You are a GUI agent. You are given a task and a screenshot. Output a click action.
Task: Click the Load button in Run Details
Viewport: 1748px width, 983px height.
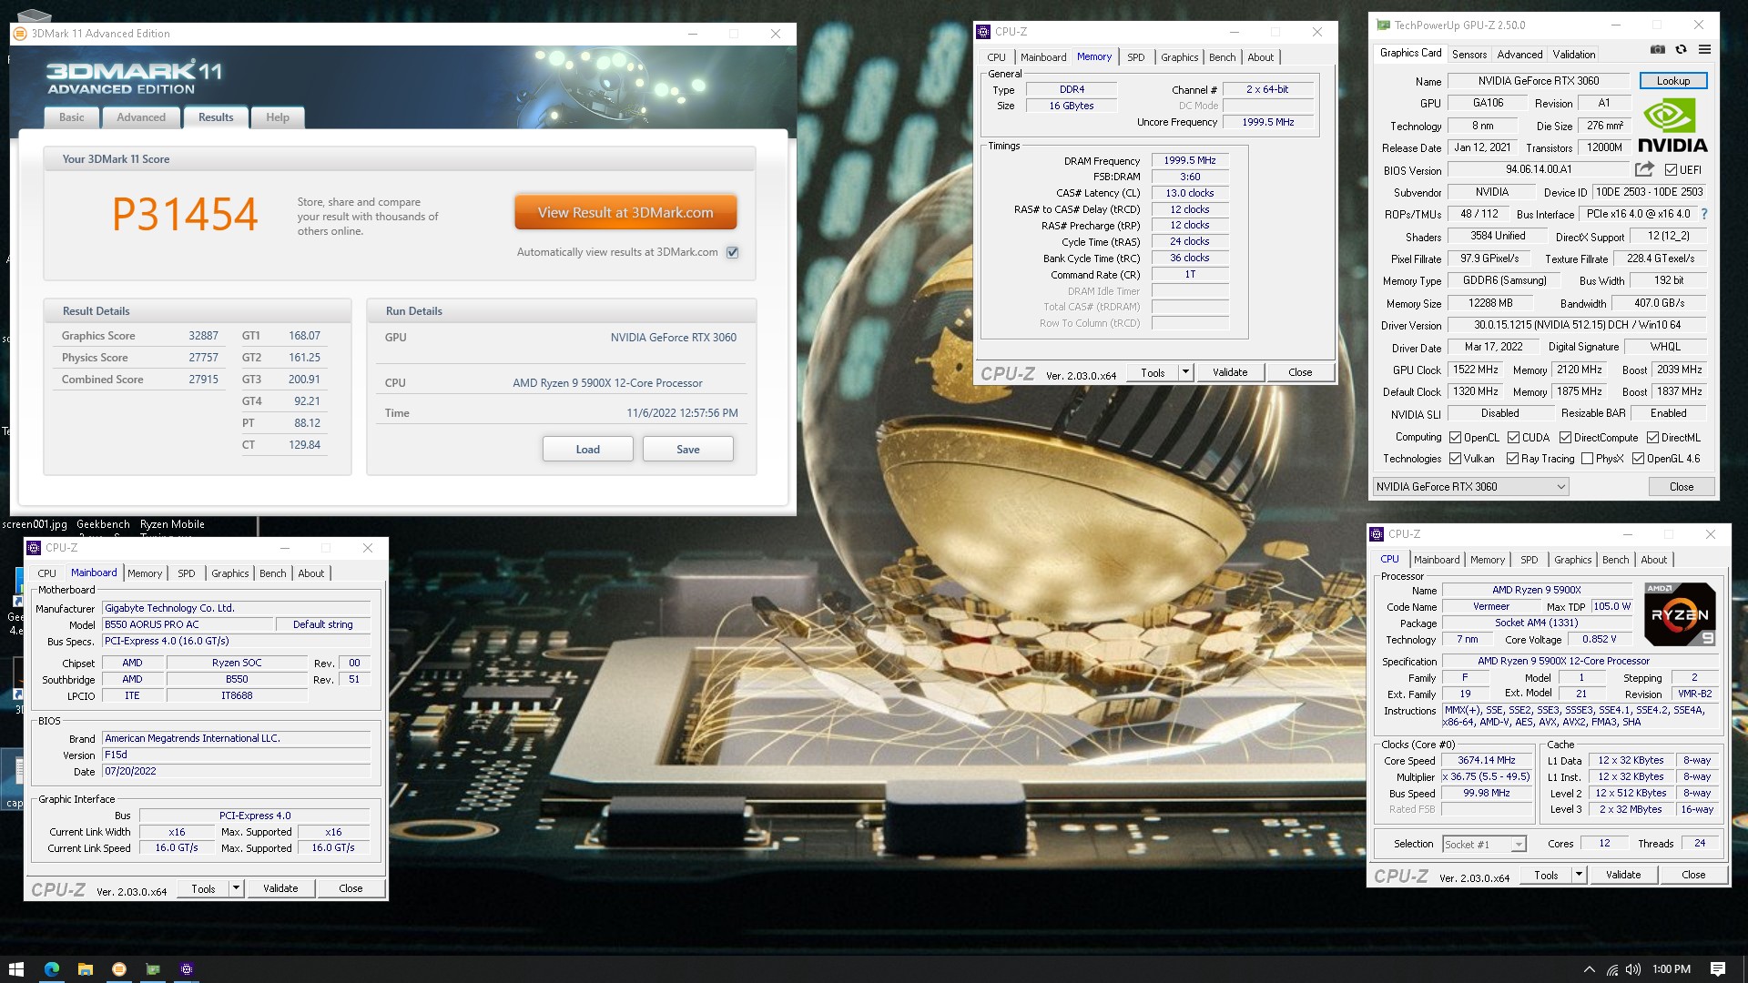pos(587,449)
